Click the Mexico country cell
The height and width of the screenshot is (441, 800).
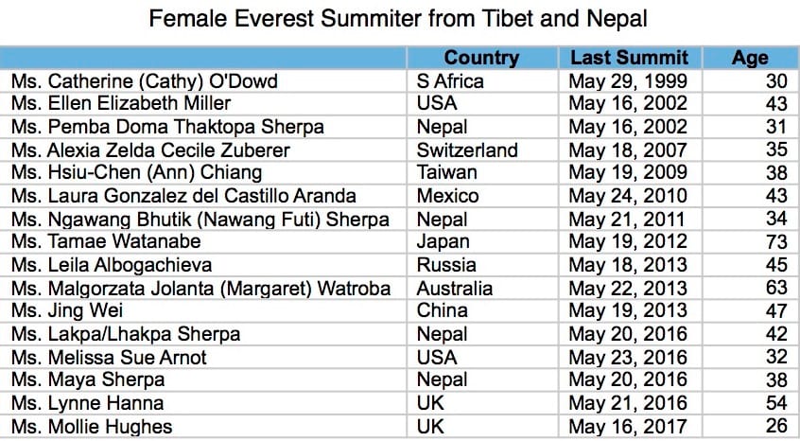click(x=447, y=196)
